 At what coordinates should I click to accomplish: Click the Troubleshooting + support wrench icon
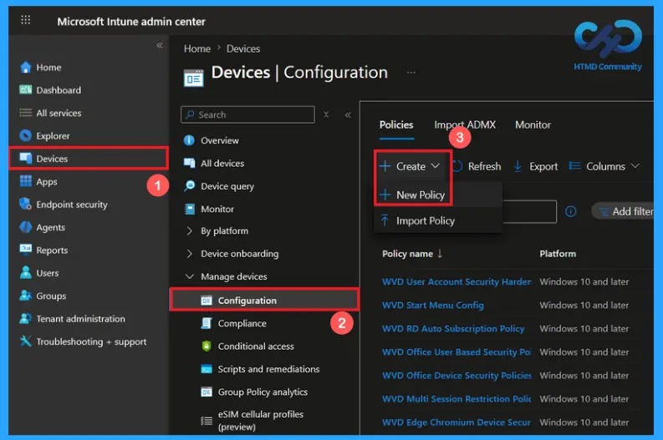pyautogui.click(x=26, y=341)
